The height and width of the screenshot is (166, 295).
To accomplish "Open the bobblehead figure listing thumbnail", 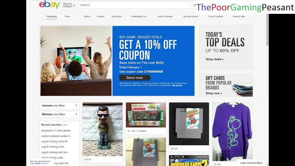I will 102,130.
